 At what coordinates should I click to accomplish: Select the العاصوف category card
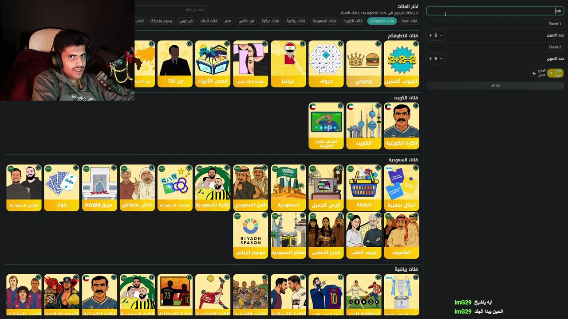click(401, 235)
